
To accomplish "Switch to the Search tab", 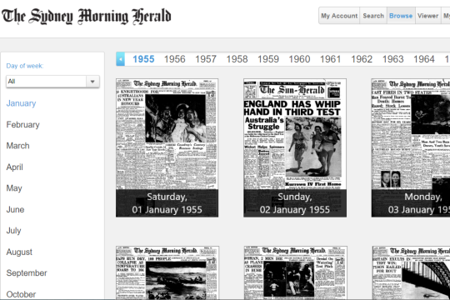I will tap(373, 16).
